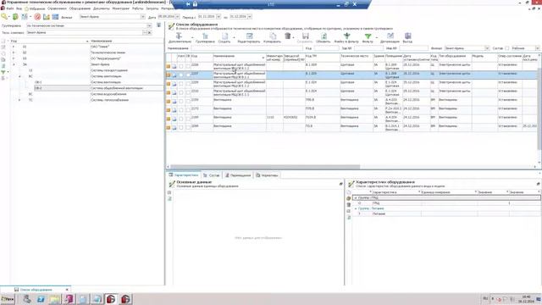The height and width of the screenshot is (305, 542).
Task: Collapse tree node ЗА Зенит-Арена
Action: pyautogui.click(x=14, y=64)
